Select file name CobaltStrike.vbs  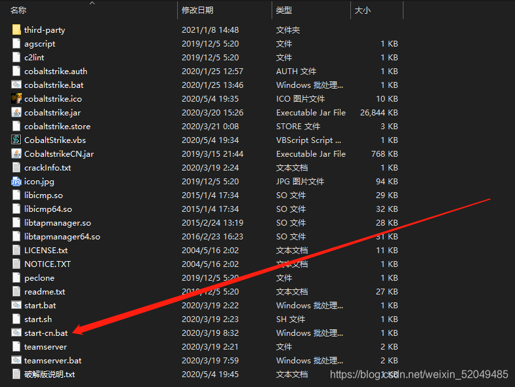click(x=55, y=140)
